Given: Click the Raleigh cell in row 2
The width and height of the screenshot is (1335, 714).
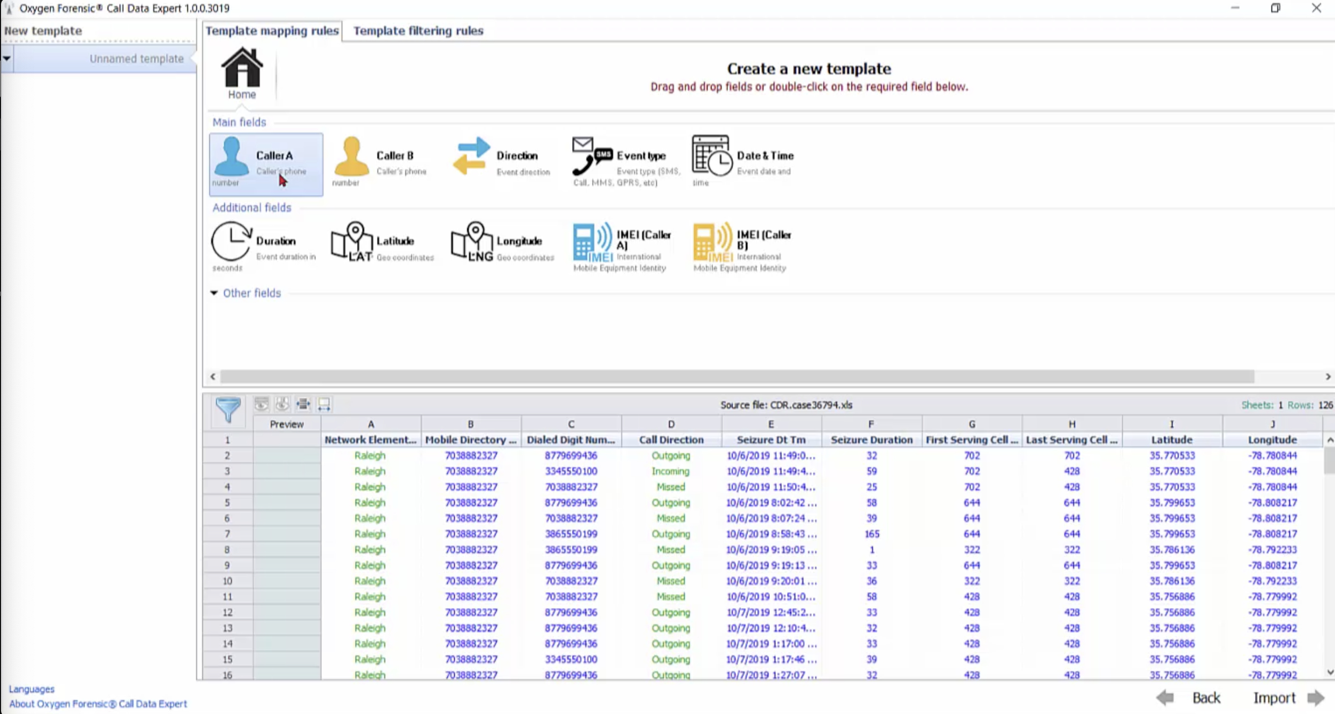Looking at the screenshot, I should (371, 455).
